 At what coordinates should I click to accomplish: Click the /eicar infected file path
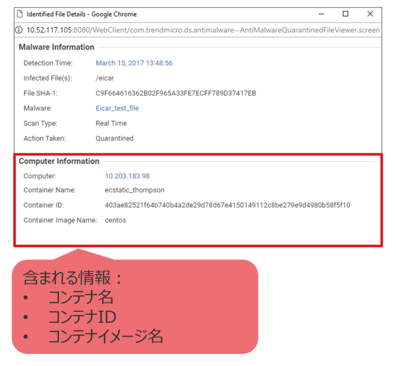(104, 78)
